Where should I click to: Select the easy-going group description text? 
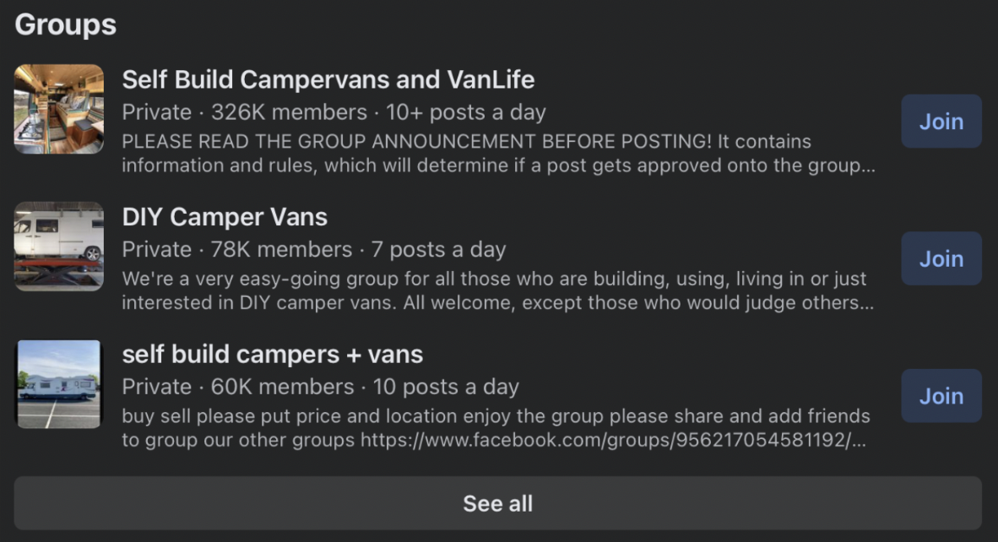pos(497,290)
